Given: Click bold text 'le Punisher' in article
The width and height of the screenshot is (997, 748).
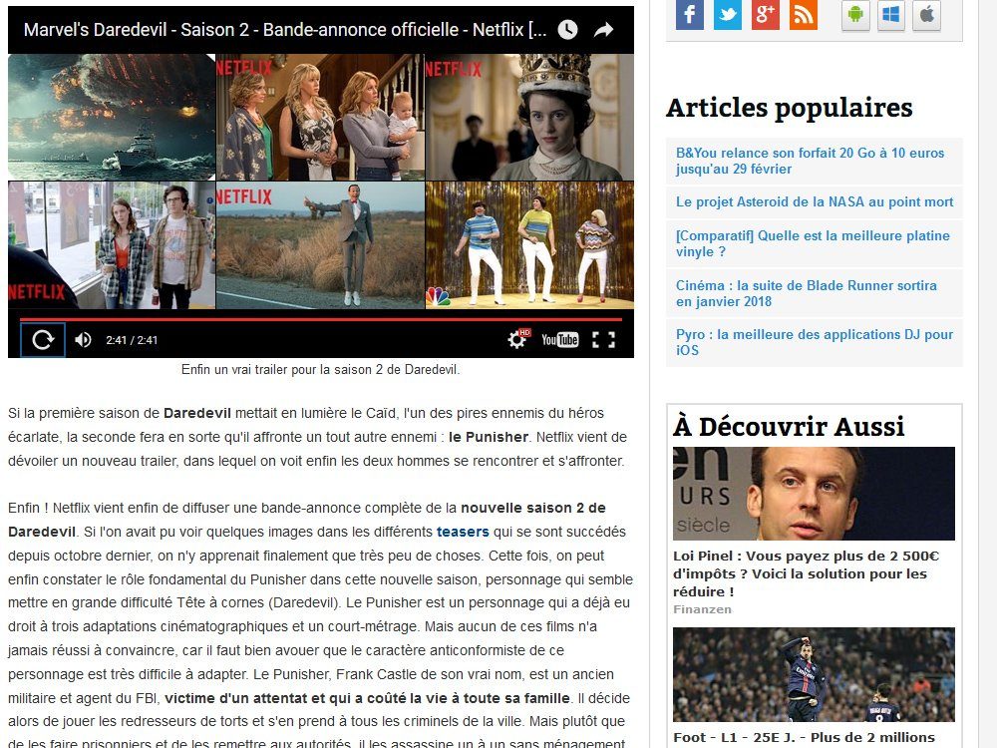Looking at the screenshot, I should coord(489,437).
